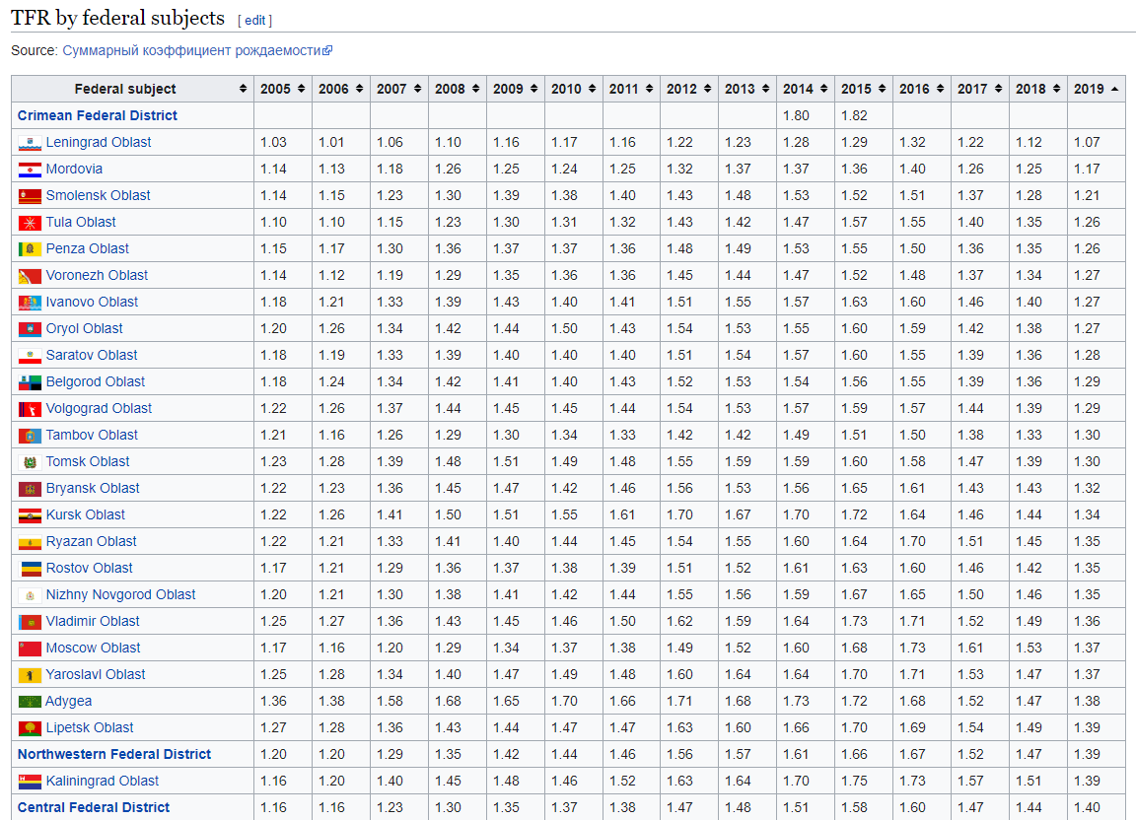Image resolution: width=1136 pixels, height=820 pixels.
Task: Click the Vladimir Oblast flag icon
Action: tap(30, 622)
